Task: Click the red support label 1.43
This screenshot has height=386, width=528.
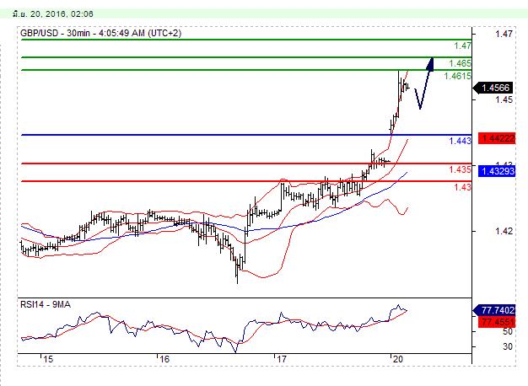Action: pyautogui.click(x=462, y=187)
